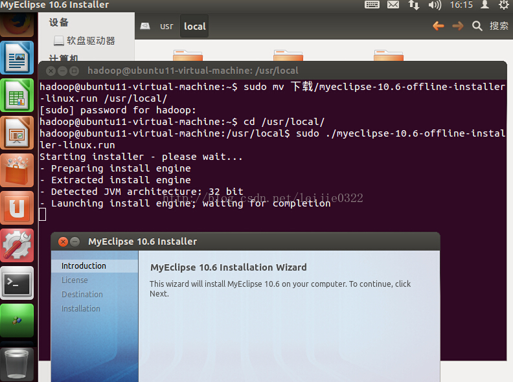513x382 pixels.
Task: Click the green installer launcher icon
Action: click(17, 321)
